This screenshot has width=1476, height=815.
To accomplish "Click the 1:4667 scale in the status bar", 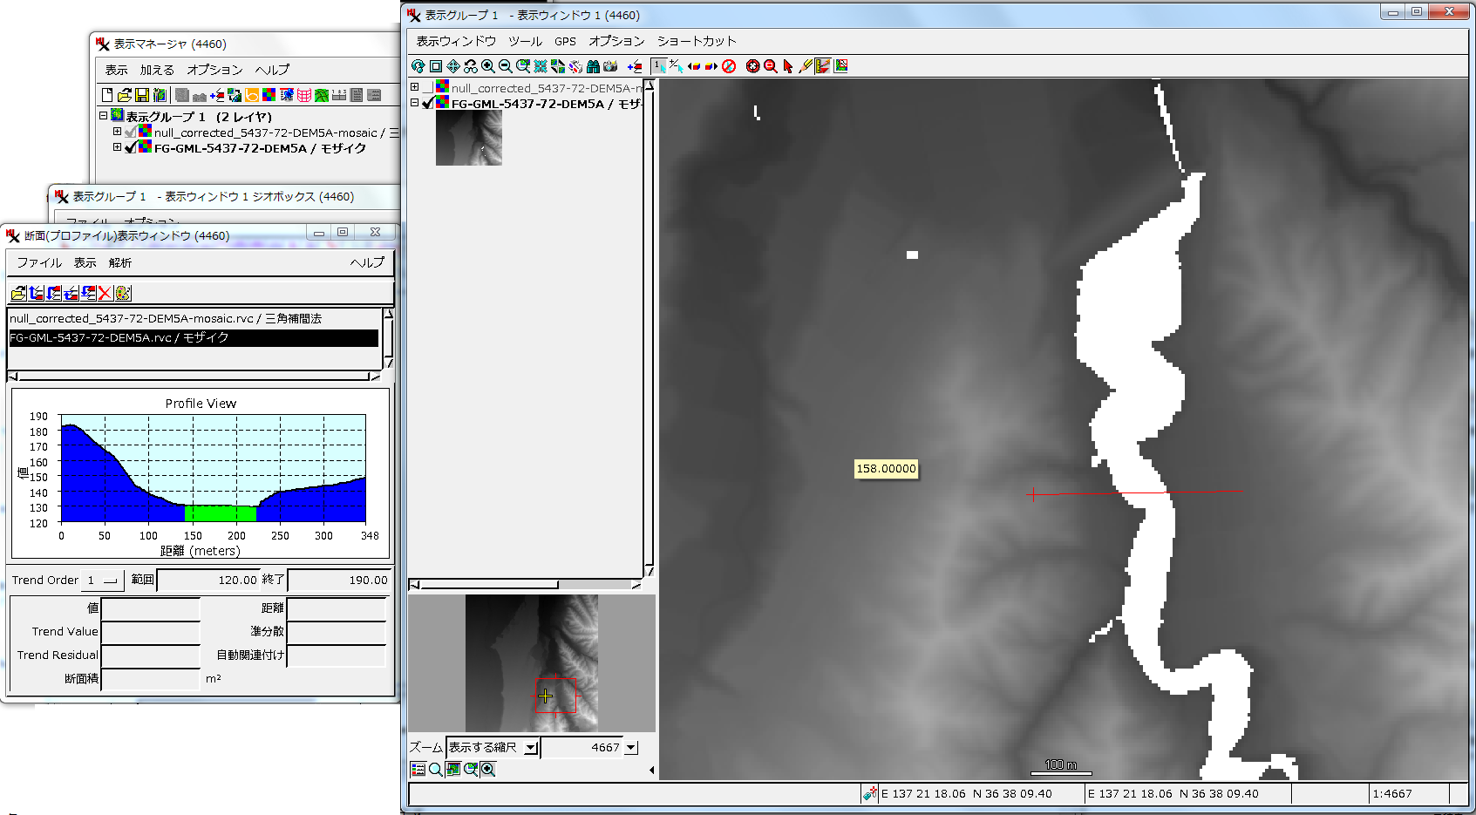I will pos(1392,794).
